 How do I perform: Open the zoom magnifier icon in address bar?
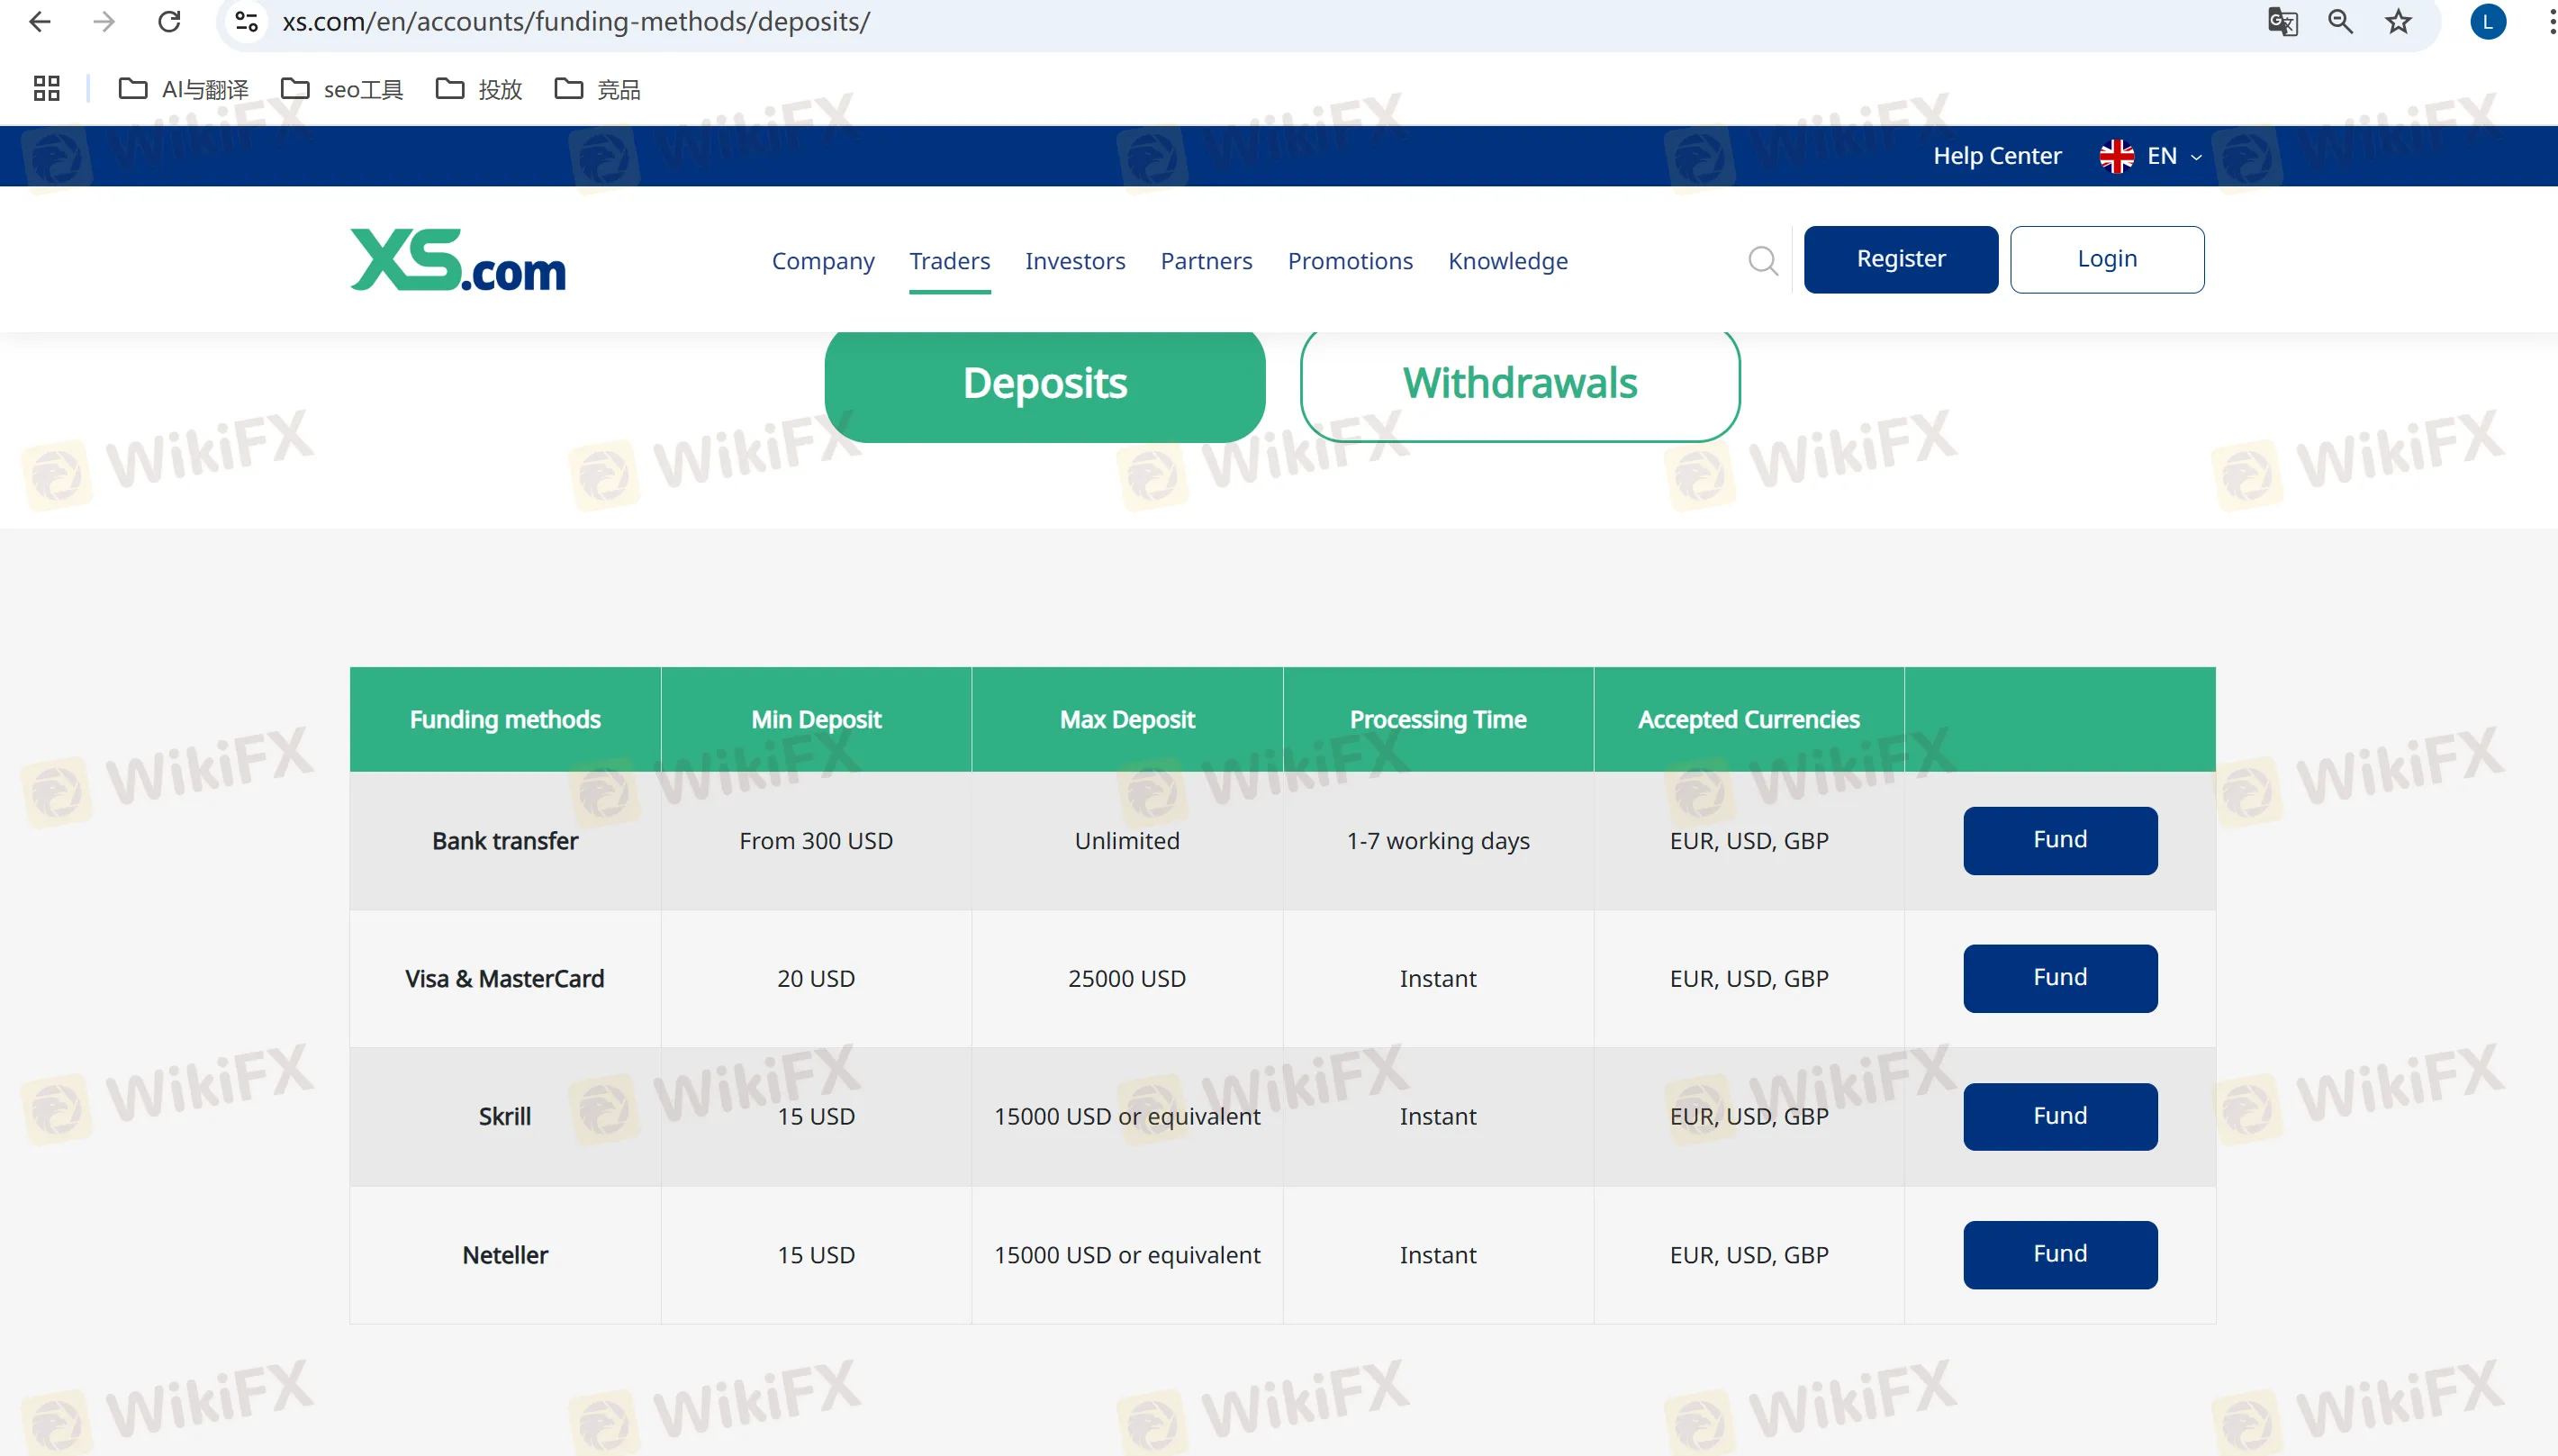click(2340, 21)
